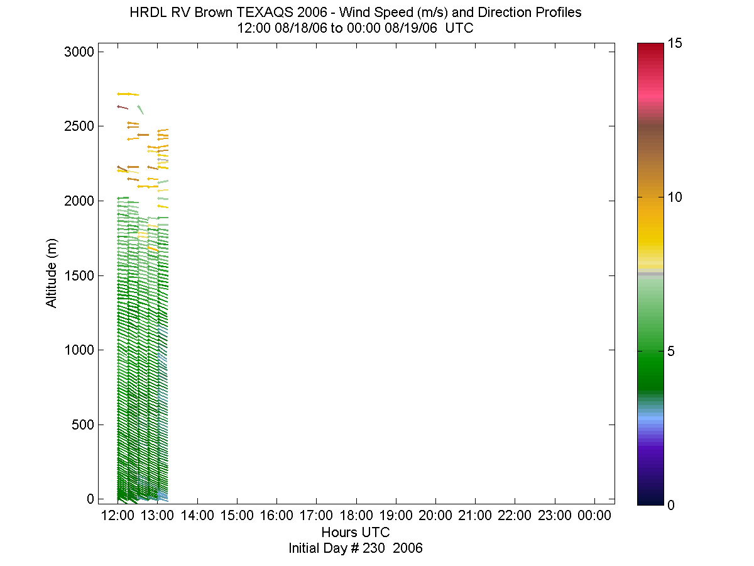Viewport: 754px width, 566px height.
Task: Click the 23:00 x-axis tick label
Action: (x=554, y=516)
